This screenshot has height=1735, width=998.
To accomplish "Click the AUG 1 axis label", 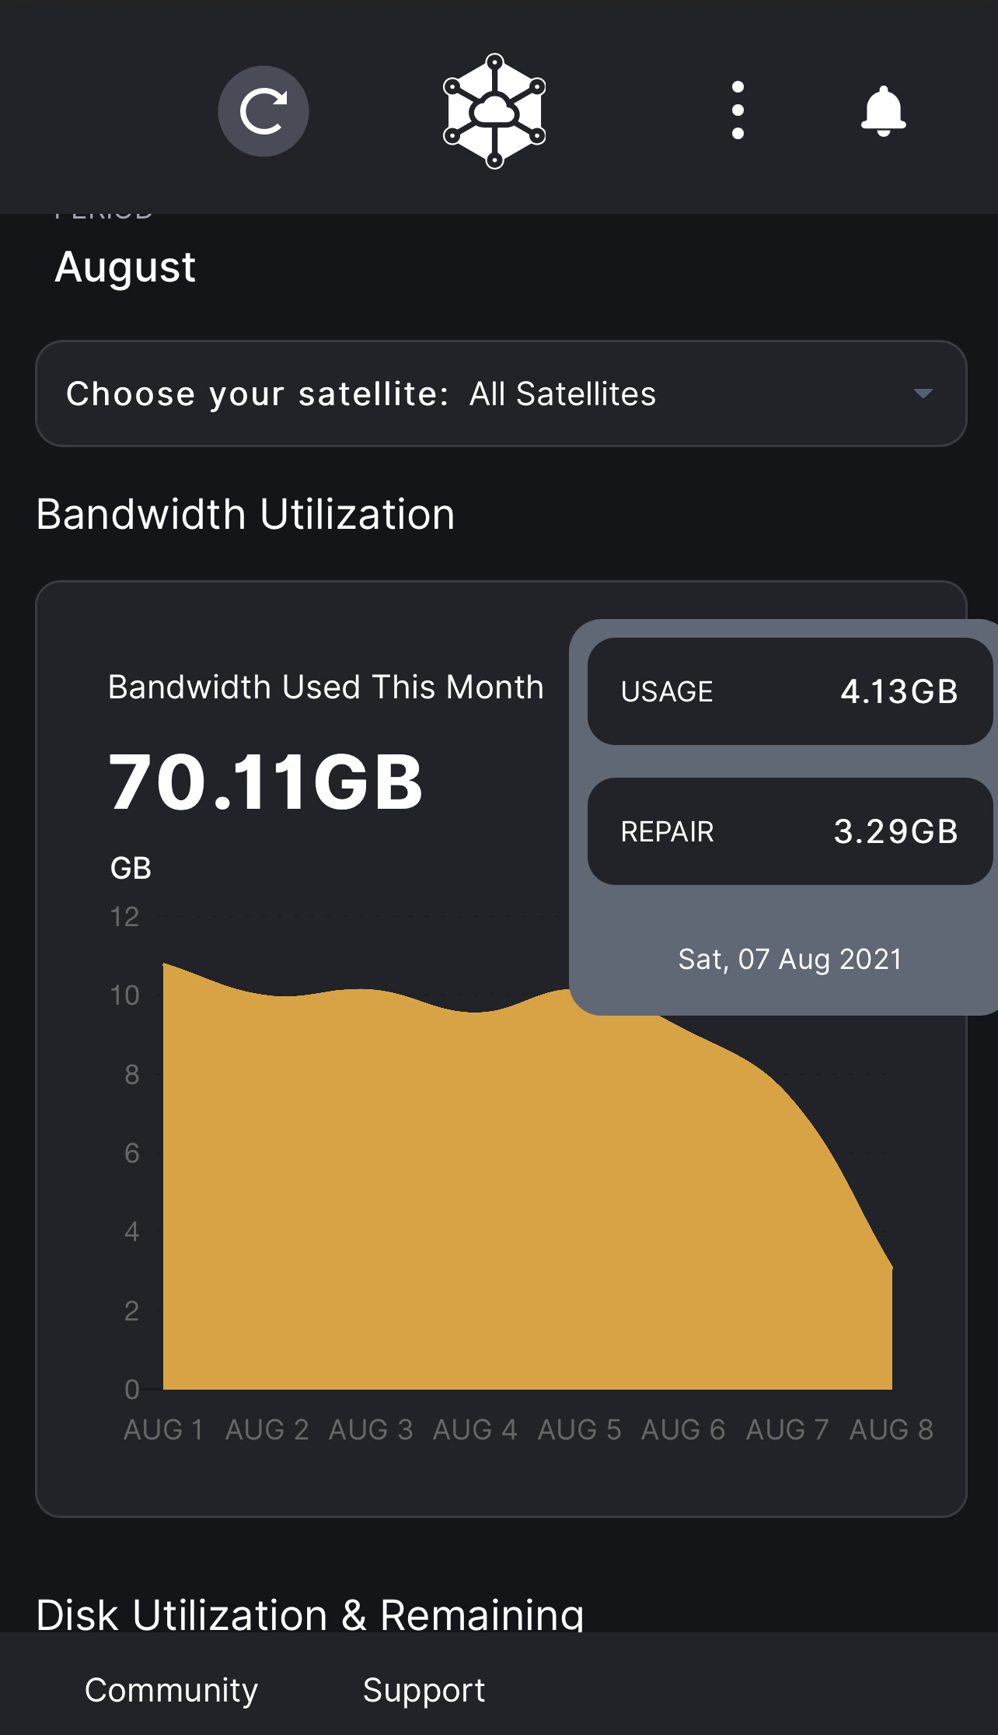I will [x=164, y=1429].
